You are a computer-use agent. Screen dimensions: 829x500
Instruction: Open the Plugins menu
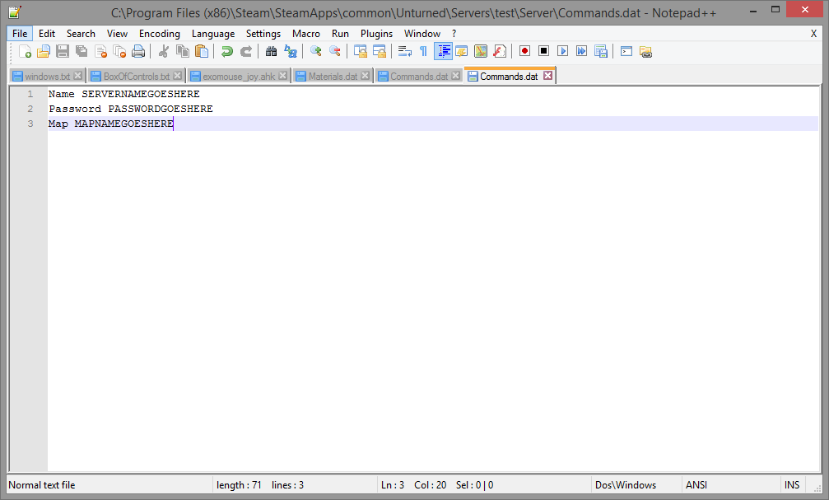coord(376,33)
